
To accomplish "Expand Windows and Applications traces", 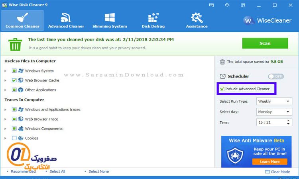I will [6, 109].
